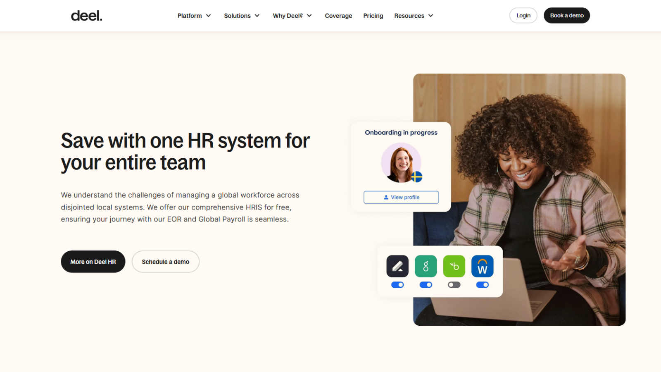The width and height of the screenshot is (661, 372).
Task: Click the deel. logo
Action: coord(86,16)
